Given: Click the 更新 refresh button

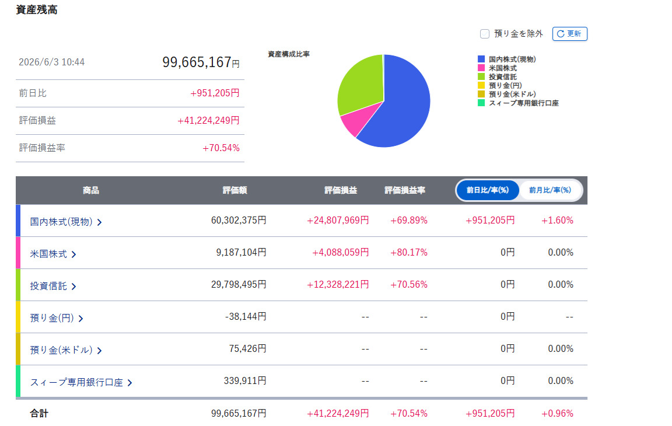Looking at the screenshot, I should 569,34.
